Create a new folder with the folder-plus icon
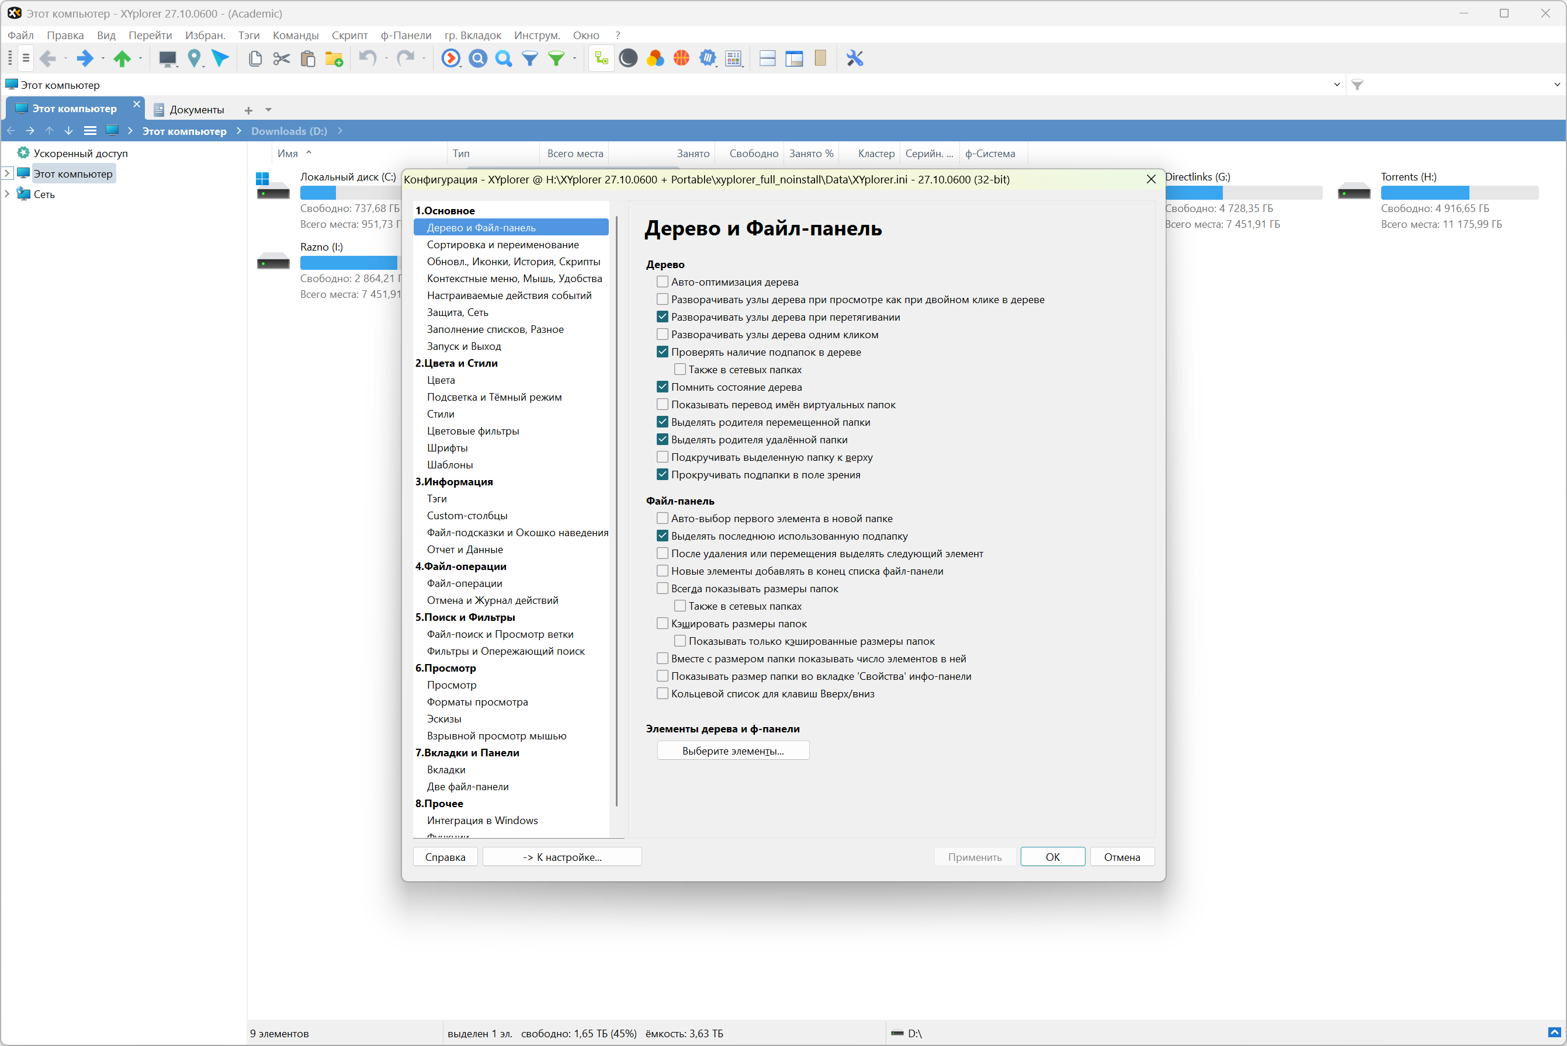The height and width of the screenshot is (1046, 1567). (334, 59)
